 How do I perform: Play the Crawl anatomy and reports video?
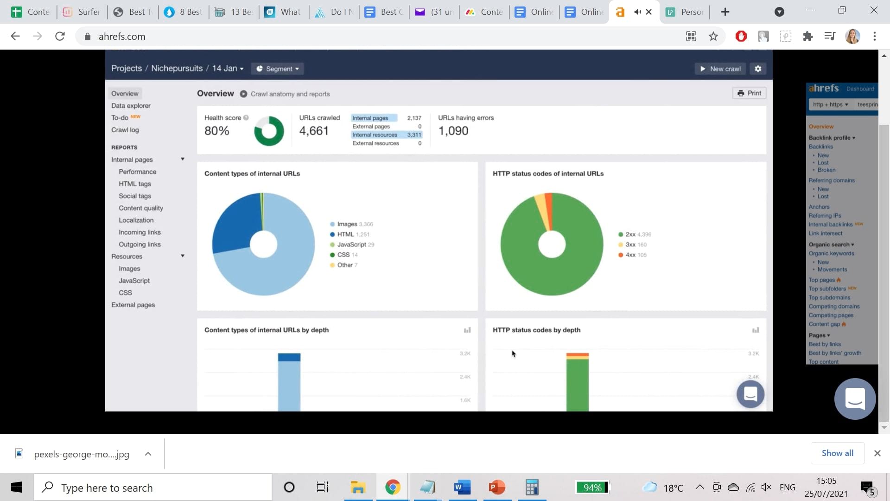243,94
